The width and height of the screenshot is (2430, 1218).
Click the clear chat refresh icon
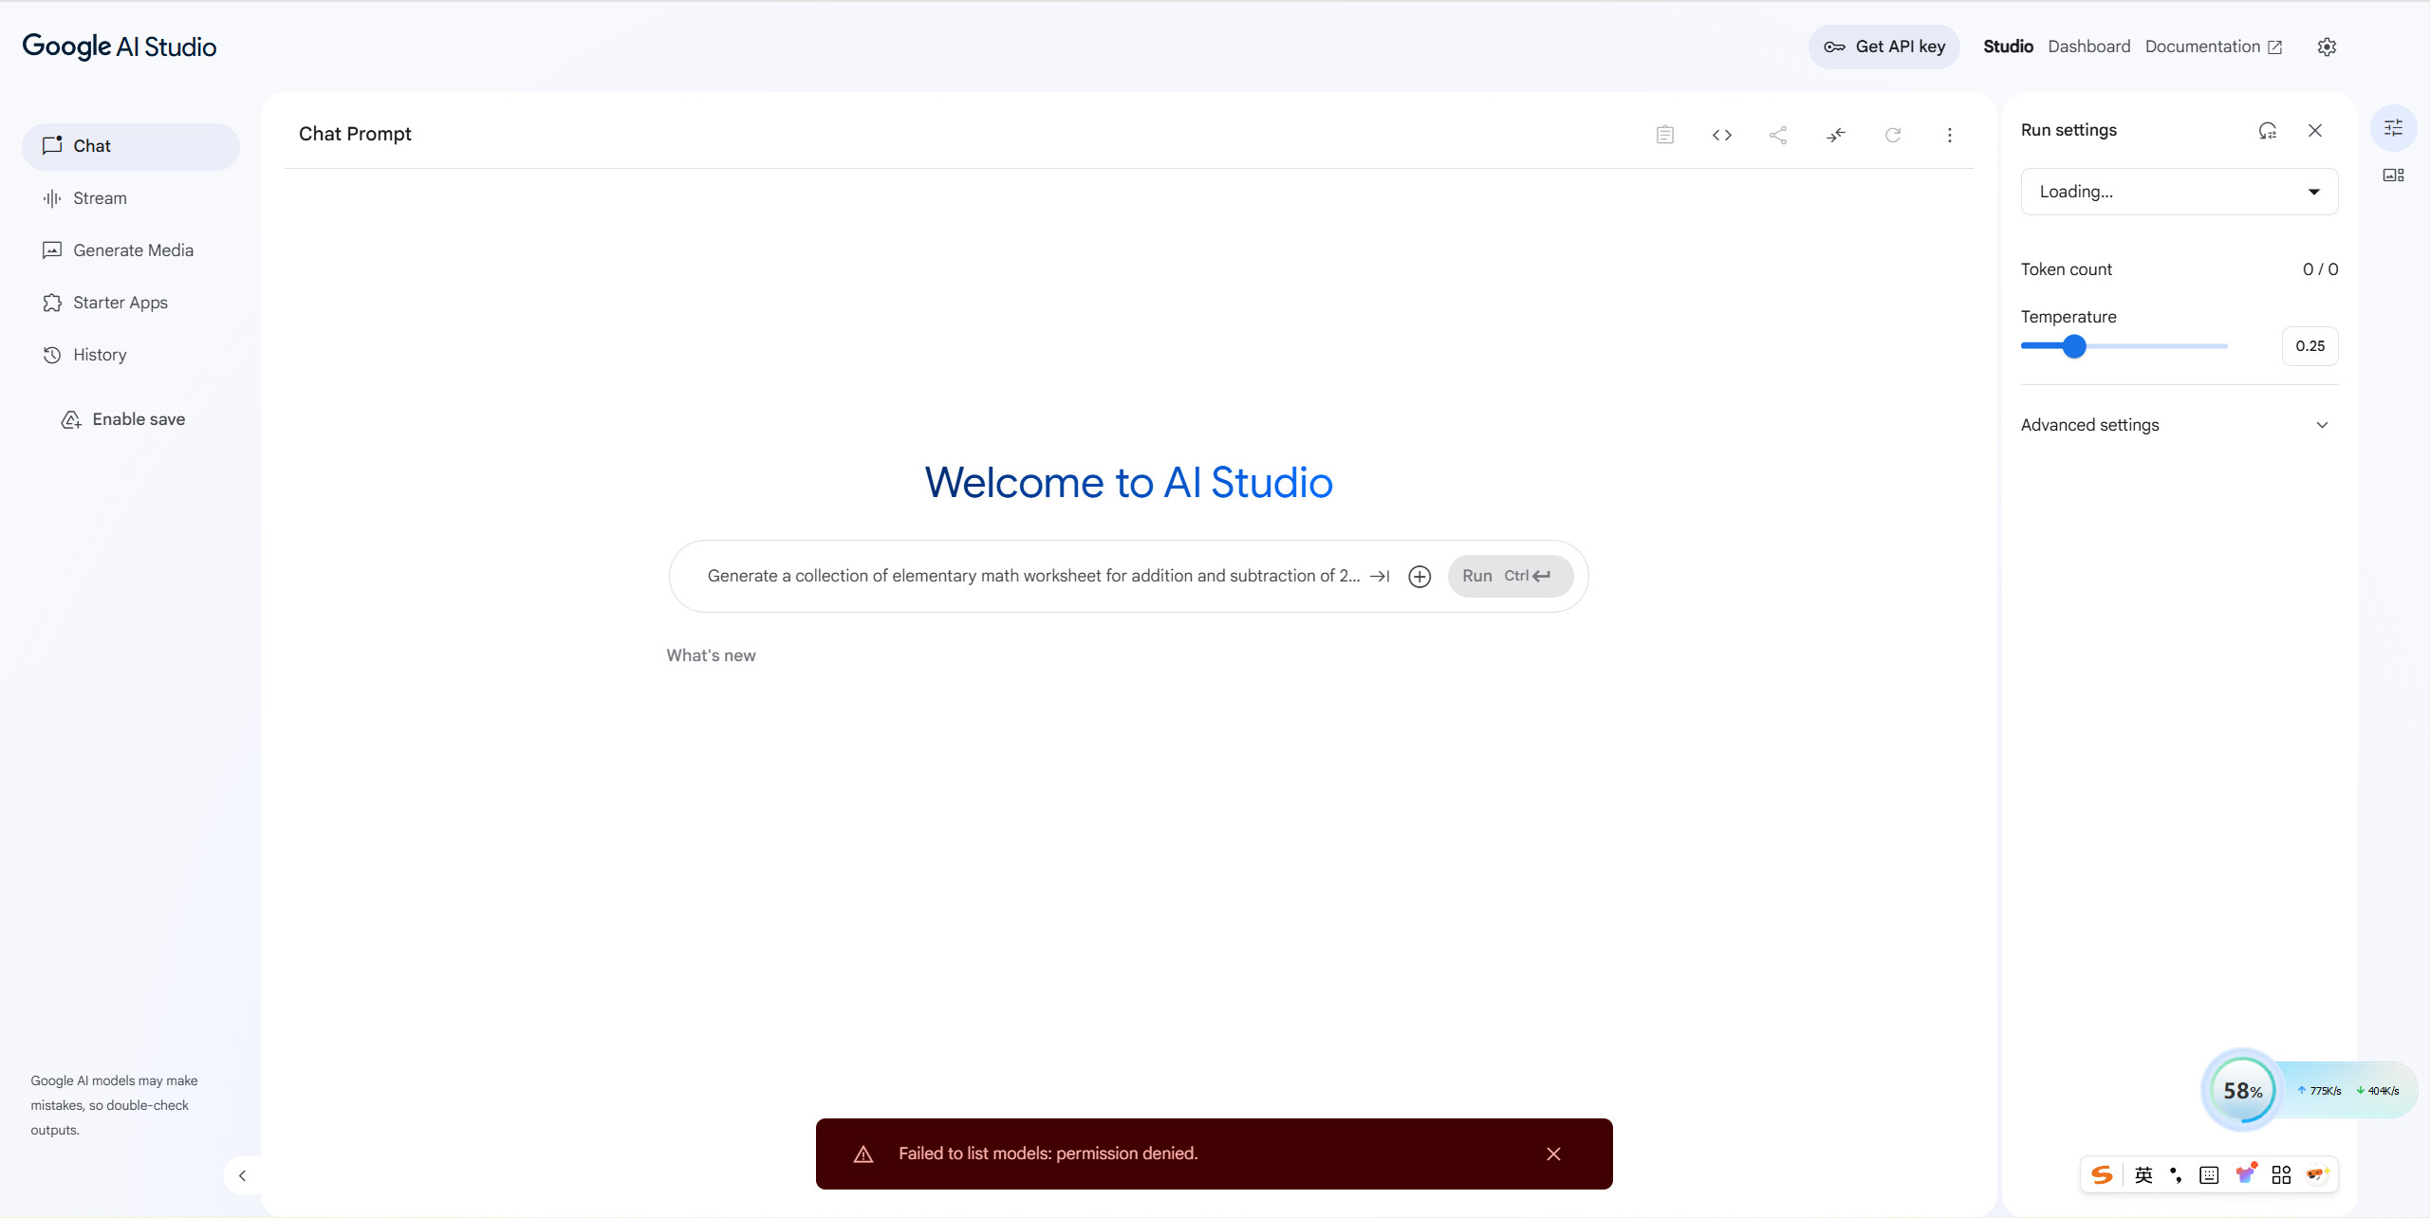coord(1892,135)
